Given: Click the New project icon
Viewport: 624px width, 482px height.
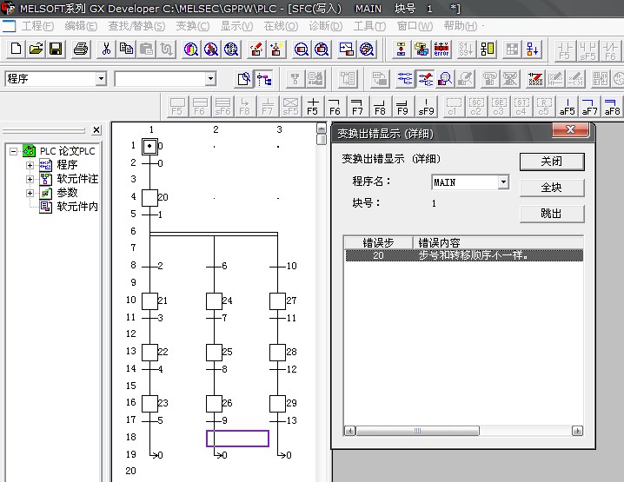Looking at the screenshot, I should pyautogui.click(x=15, y=49).
